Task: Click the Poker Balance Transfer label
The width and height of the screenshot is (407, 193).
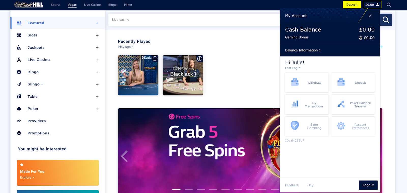Action: [360, 104]
